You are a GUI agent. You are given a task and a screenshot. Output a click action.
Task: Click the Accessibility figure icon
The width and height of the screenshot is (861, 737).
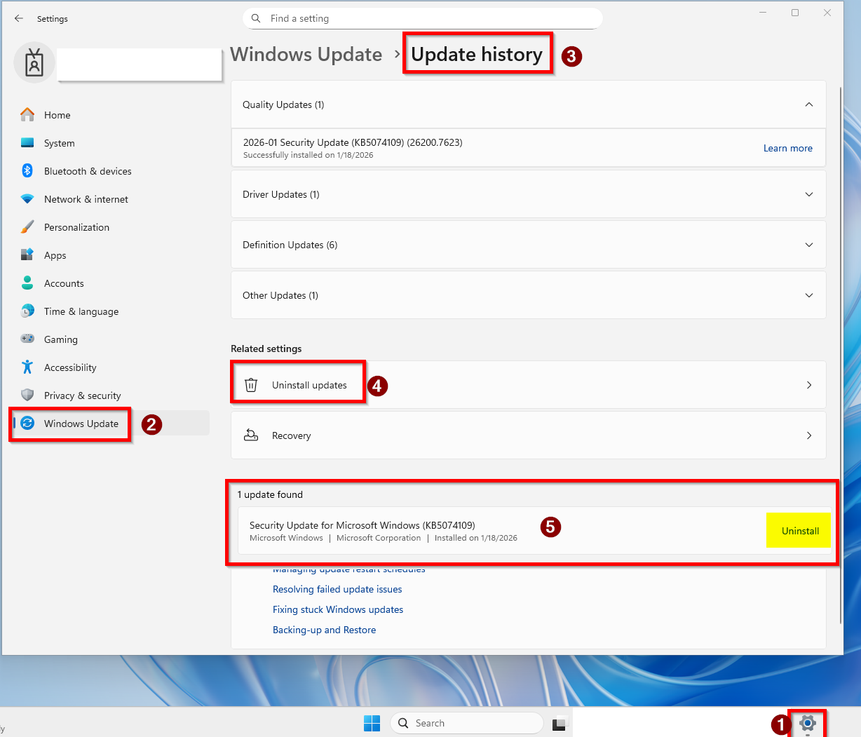27,367
